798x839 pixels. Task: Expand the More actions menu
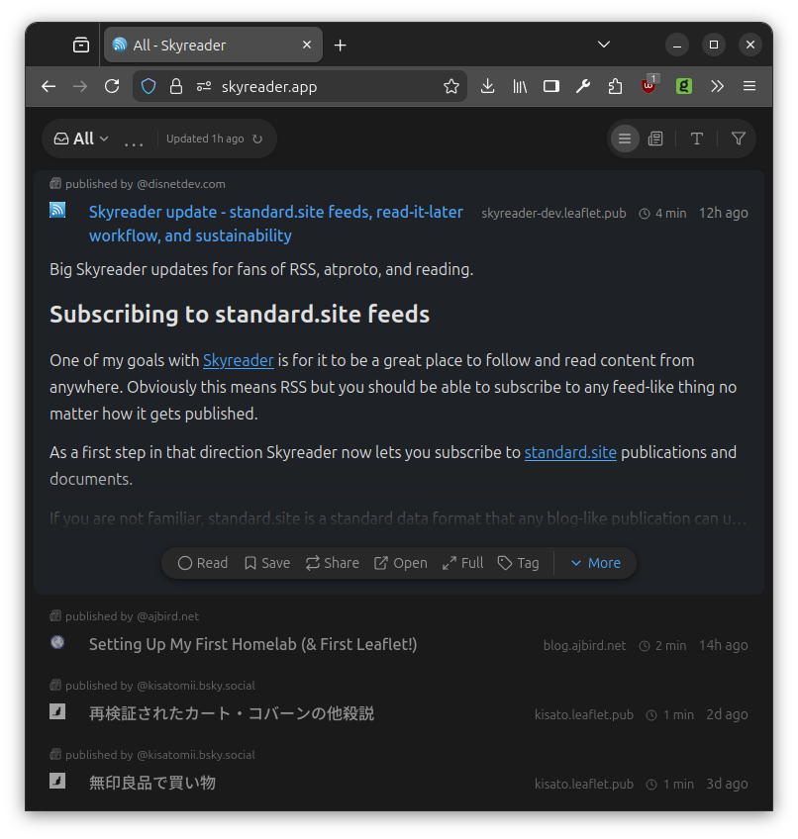click(594, 562)
